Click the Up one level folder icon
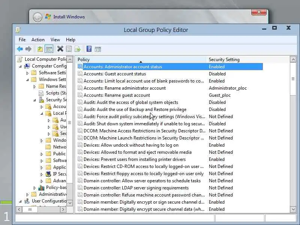The height and width of the screenshot is (225, 300). 40,49
